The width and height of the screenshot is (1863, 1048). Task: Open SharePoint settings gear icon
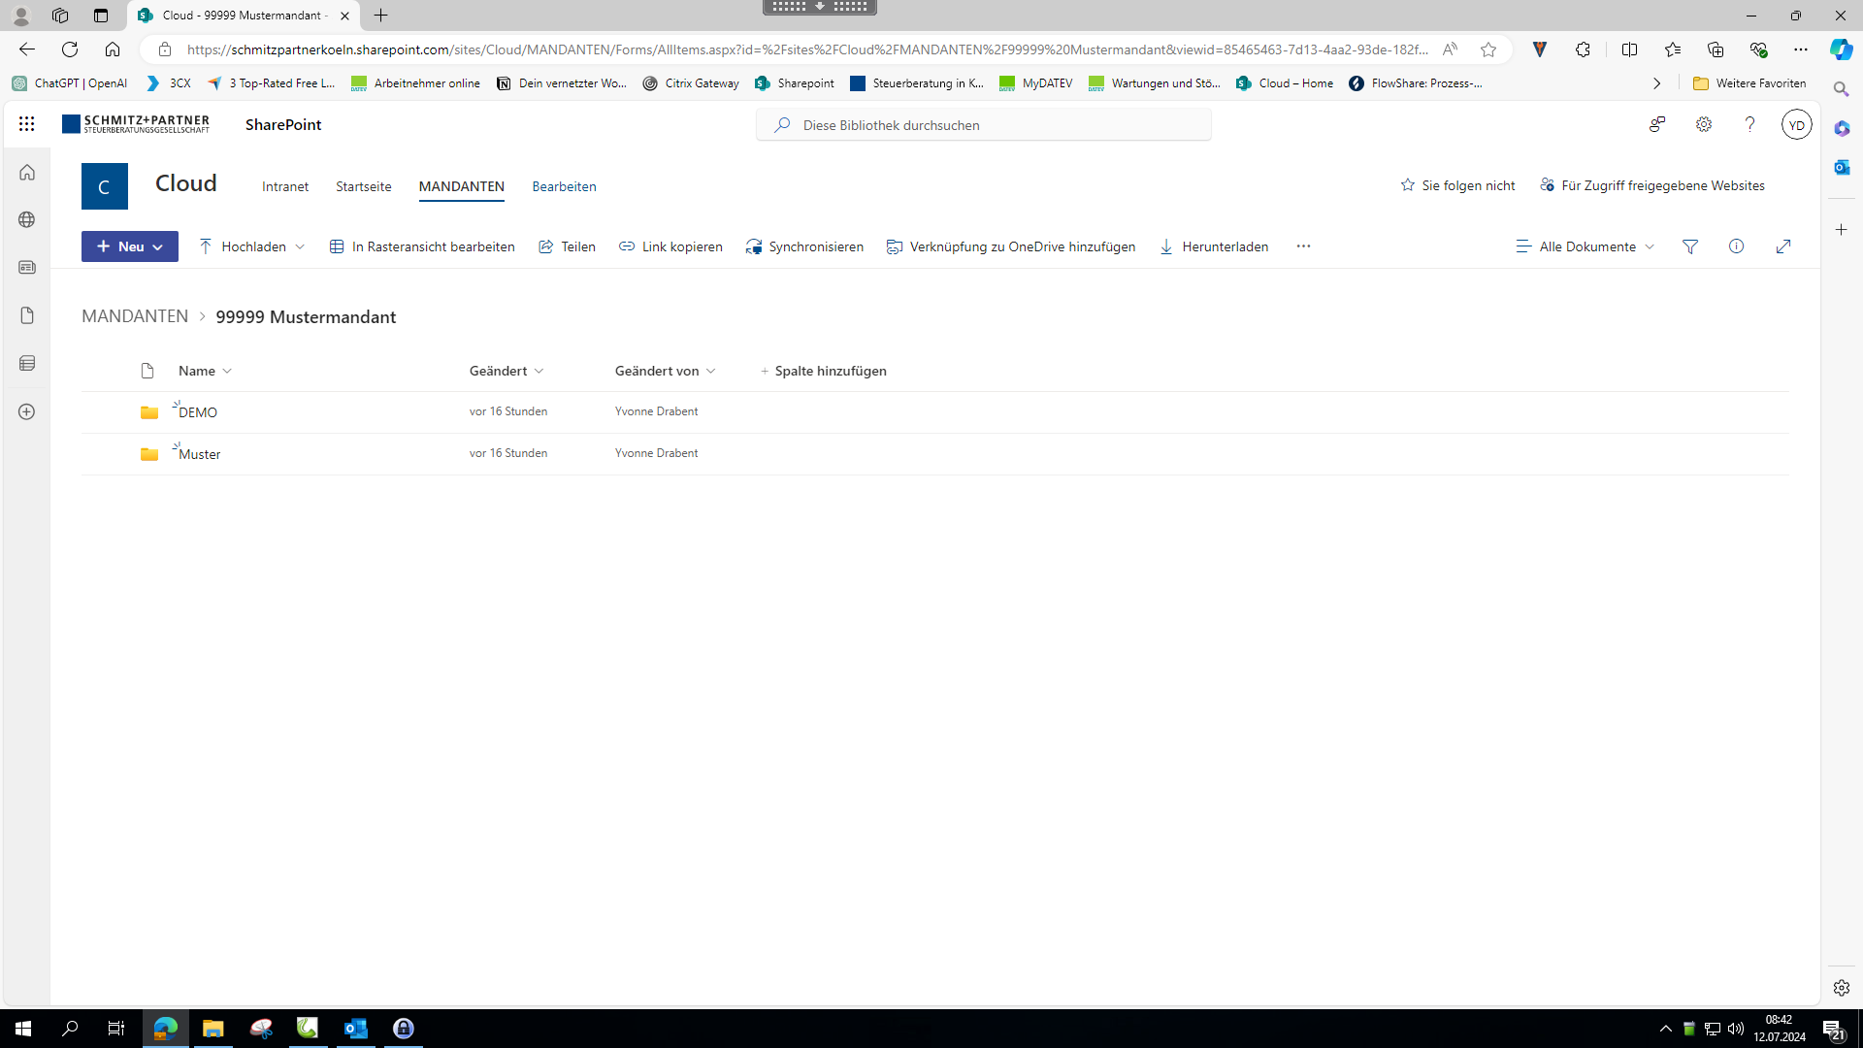coord(1703,124)
